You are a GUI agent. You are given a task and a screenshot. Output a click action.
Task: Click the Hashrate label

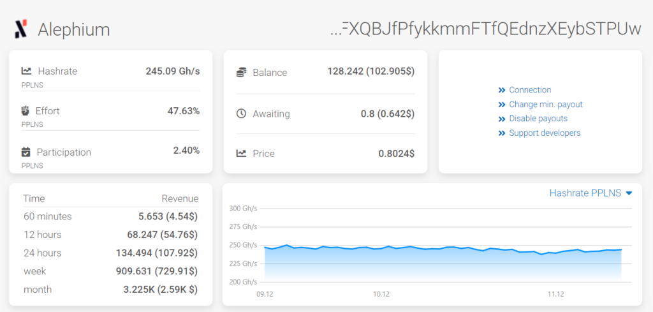[x=57, y=71]
